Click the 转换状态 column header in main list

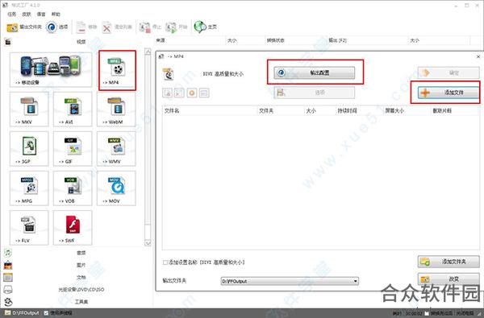click(296, 40)
